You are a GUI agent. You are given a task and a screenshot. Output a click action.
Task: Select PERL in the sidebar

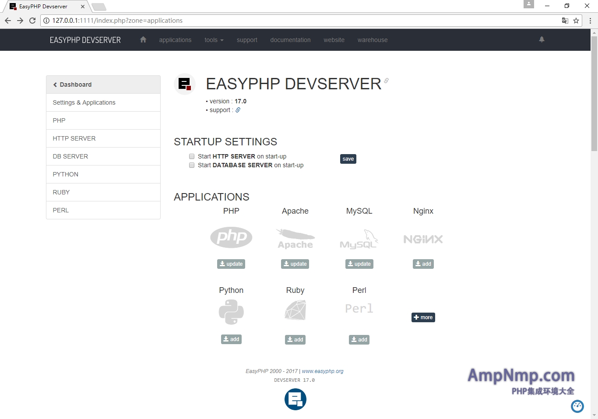pyautogui.click(x=103, y=210)
